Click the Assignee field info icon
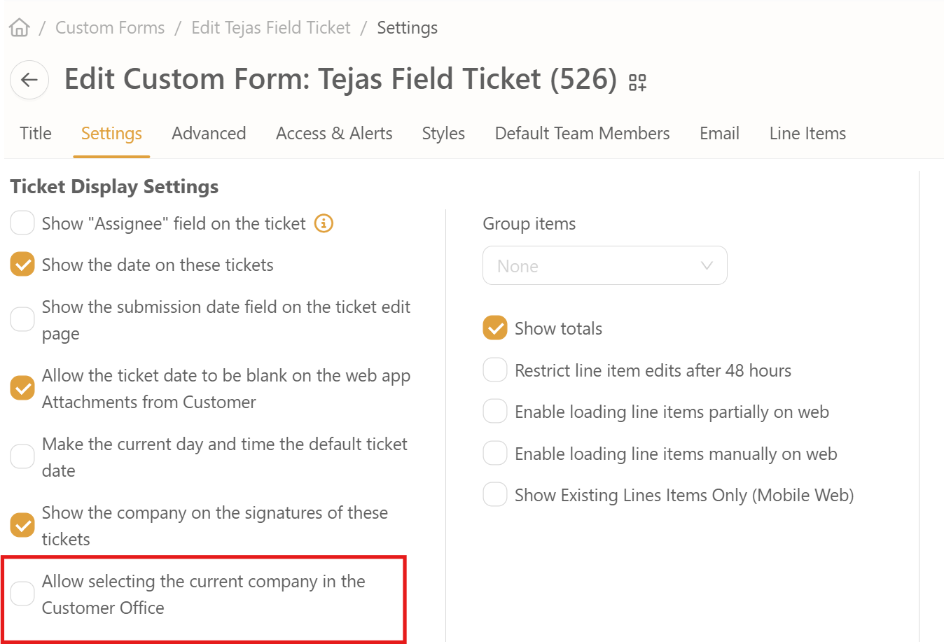 coord(324,223)
